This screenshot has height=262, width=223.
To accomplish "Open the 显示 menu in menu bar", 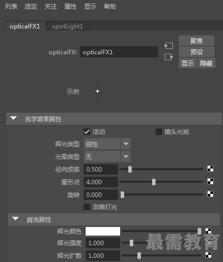I will click(90, 7).
